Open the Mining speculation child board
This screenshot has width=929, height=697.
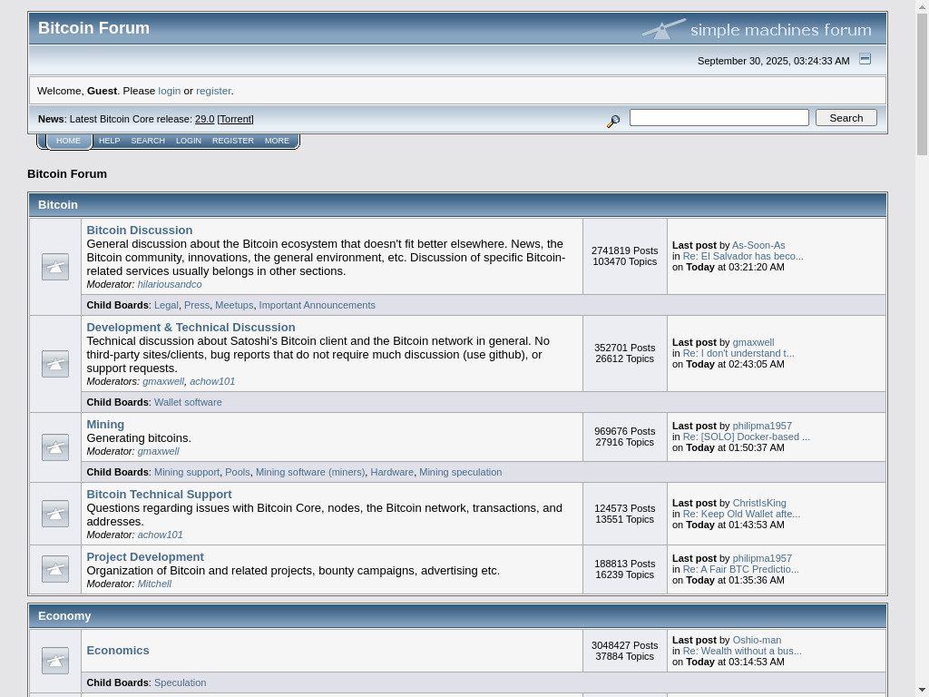[x=460, y=472]
